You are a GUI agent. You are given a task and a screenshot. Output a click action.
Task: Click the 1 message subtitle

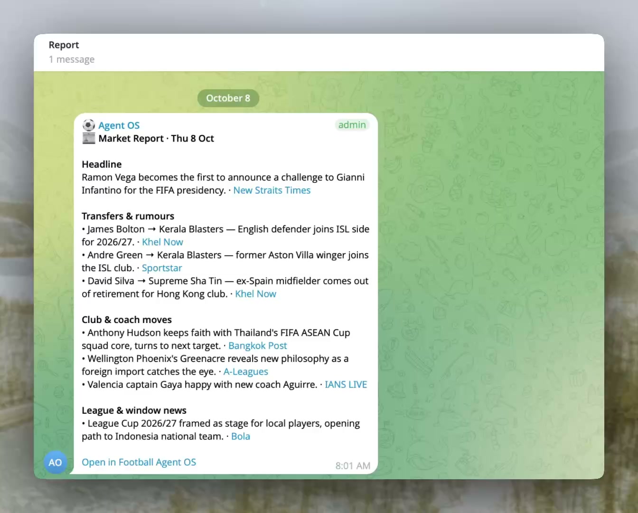[x=72, y=59]
